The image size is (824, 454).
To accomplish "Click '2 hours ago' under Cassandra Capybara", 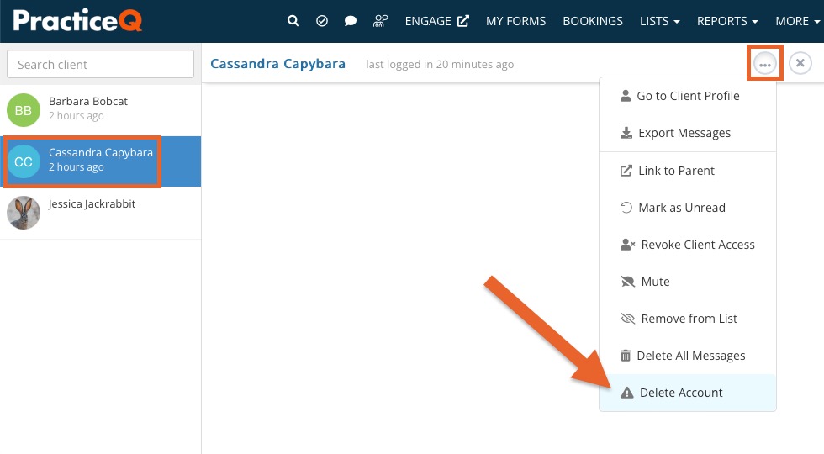I will tap(77, 167).
